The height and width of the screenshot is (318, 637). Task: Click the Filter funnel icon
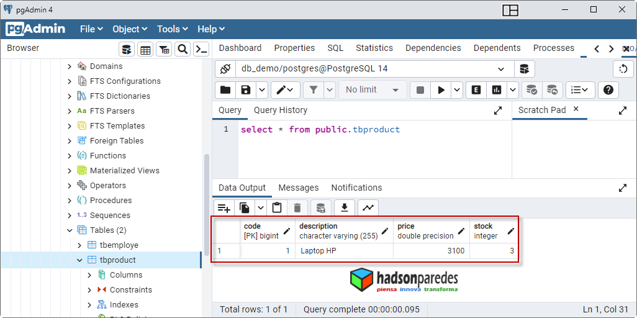pos(313,90)
